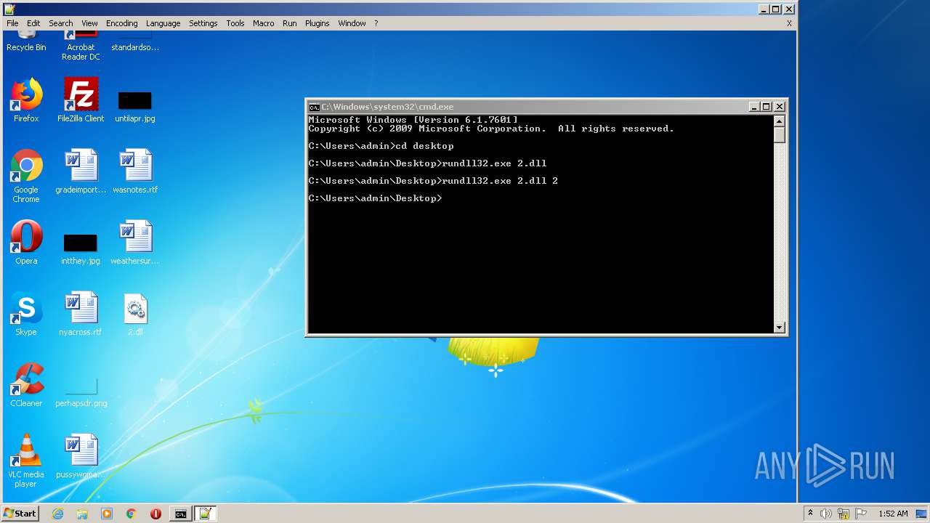Screen dimensions: 930x523
Task: Open the View menu
Action: (89, 23)
